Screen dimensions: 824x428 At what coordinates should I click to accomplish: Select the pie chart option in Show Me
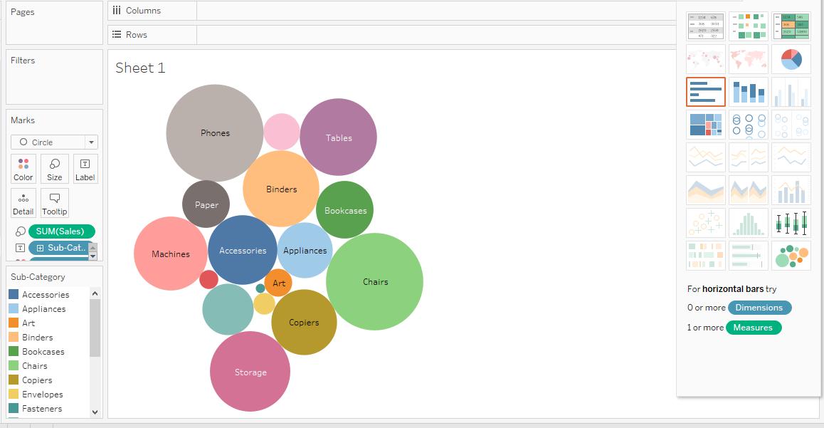[791, 59]
